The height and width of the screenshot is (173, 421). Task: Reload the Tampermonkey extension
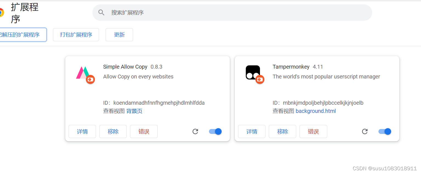click(x=365, y=131)
